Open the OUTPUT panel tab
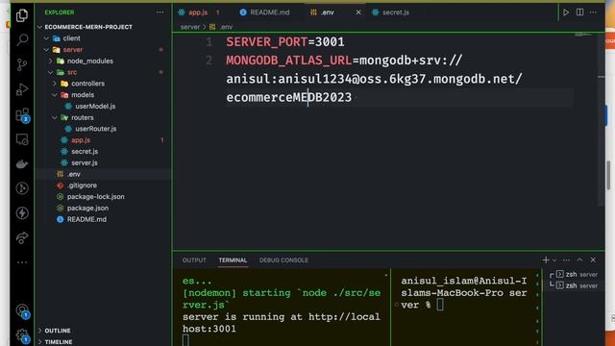The height and width of the screenshot is (346, 615). coord(194,260)
